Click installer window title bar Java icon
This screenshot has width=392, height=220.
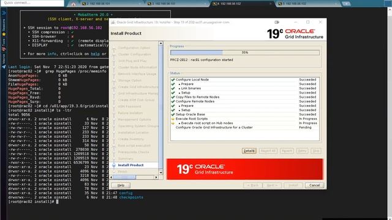click(x=113, y=22)
